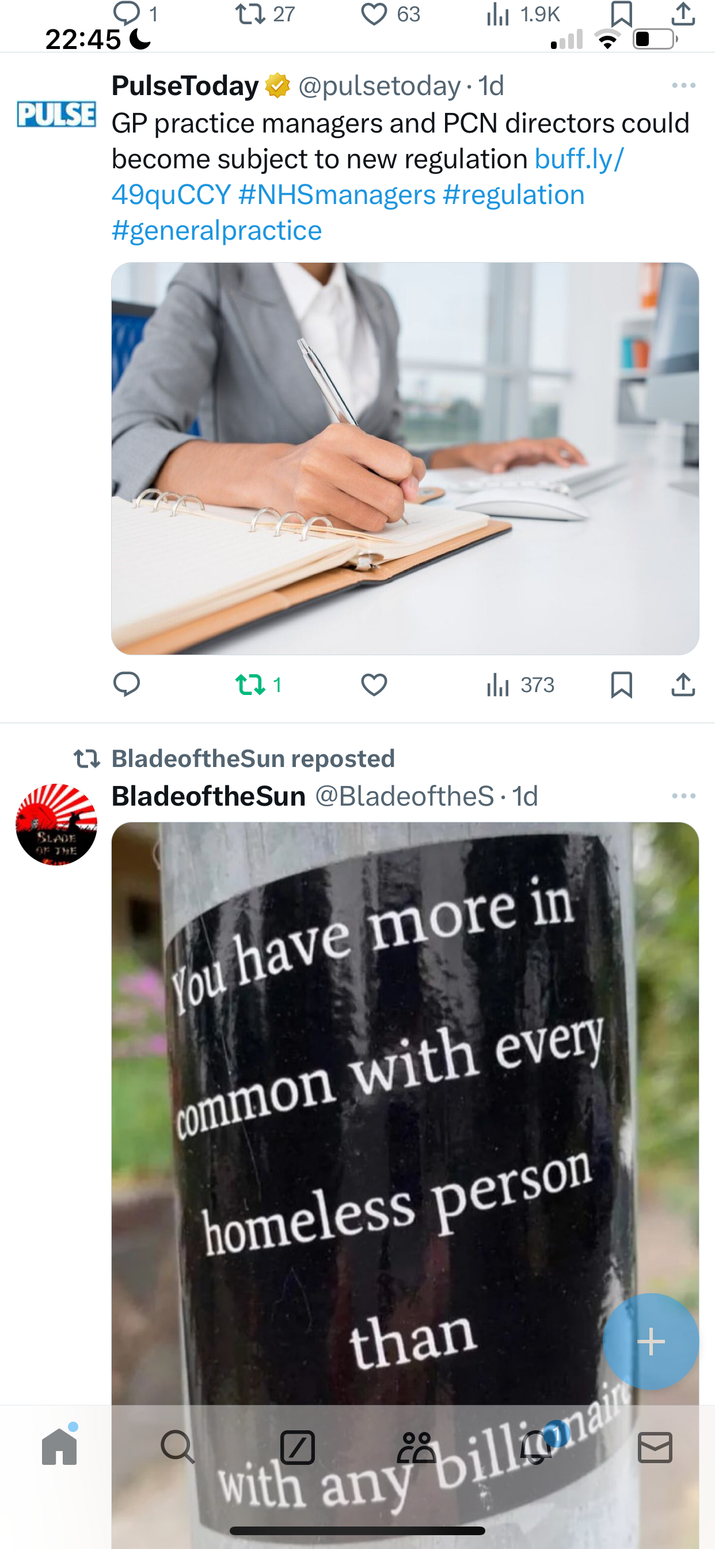
Task: Compose a new post with plus button
Action: [651, 1342]
